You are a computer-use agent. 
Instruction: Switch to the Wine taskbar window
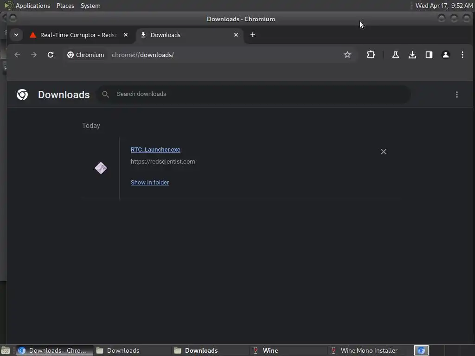pos(289,350)
